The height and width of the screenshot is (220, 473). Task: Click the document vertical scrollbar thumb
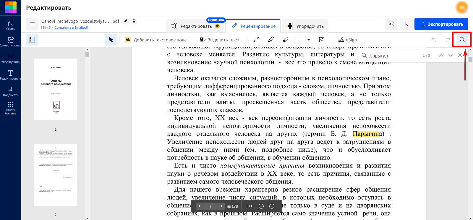(x=470, y=60)
